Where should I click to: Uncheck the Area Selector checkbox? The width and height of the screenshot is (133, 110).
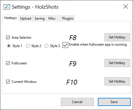(x=8, y=38)
